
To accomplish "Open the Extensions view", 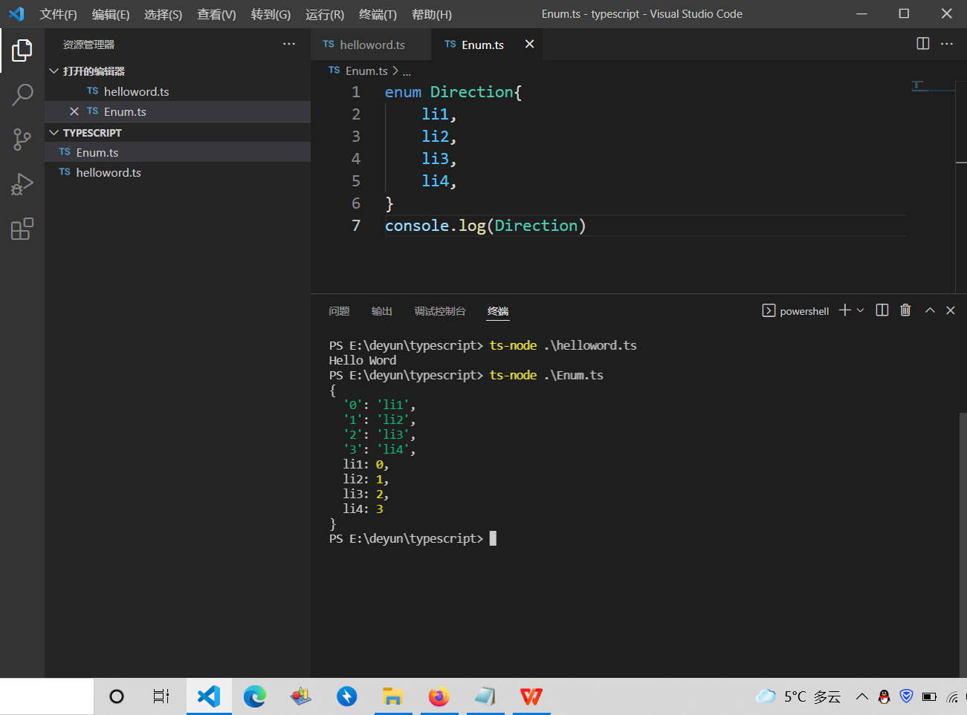I will [22, 229].
